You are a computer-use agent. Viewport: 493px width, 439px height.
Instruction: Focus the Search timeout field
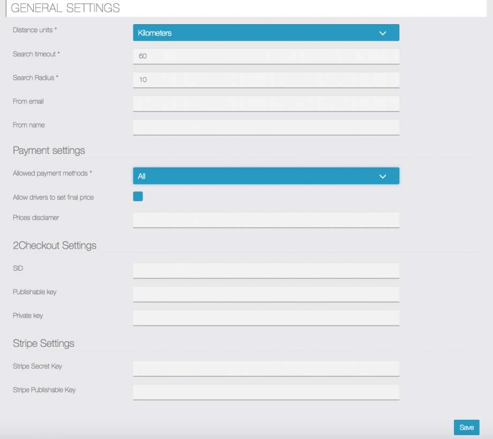(x=266, y=56)
